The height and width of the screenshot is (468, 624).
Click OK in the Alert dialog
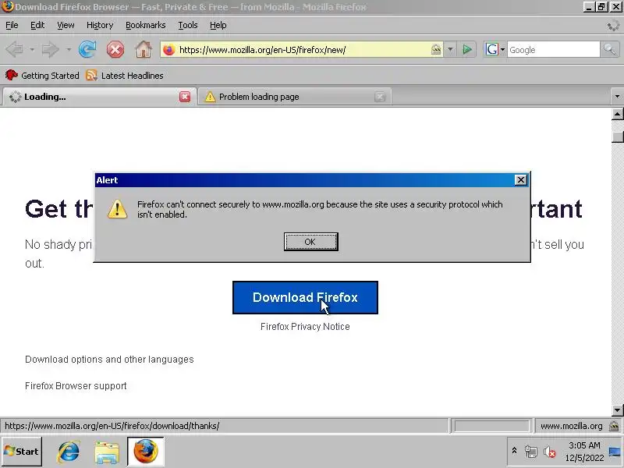click(310, 242)
